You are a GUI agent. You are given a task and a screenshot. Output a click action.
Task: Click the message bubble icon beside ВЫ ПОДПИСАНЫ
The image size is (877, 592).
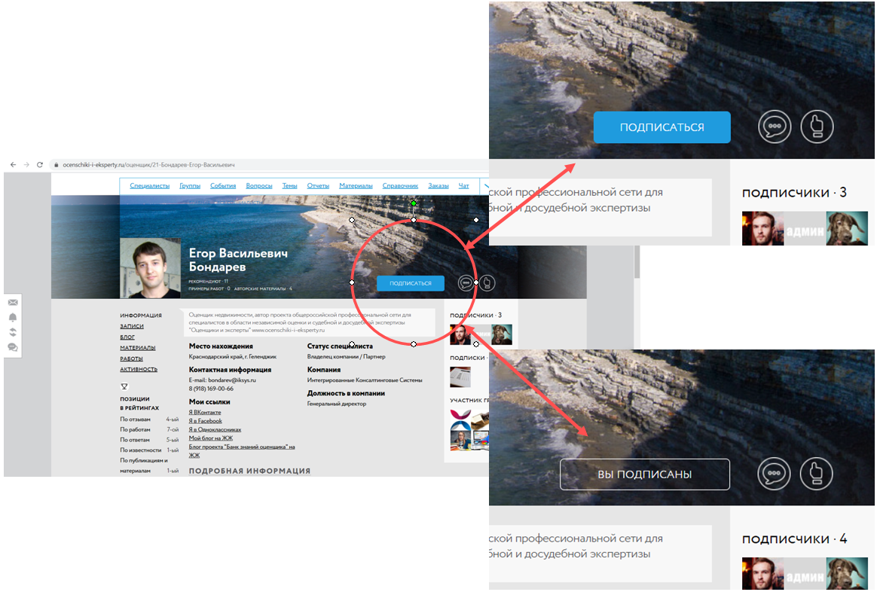[x=774, y=474]
